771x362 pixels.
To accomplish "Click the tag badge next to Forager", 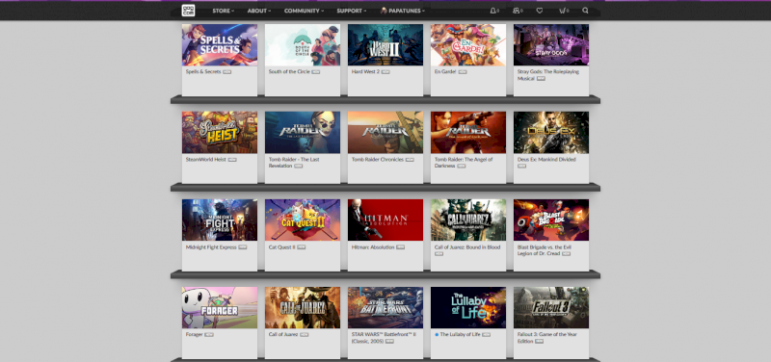I will tap(209, 335).
